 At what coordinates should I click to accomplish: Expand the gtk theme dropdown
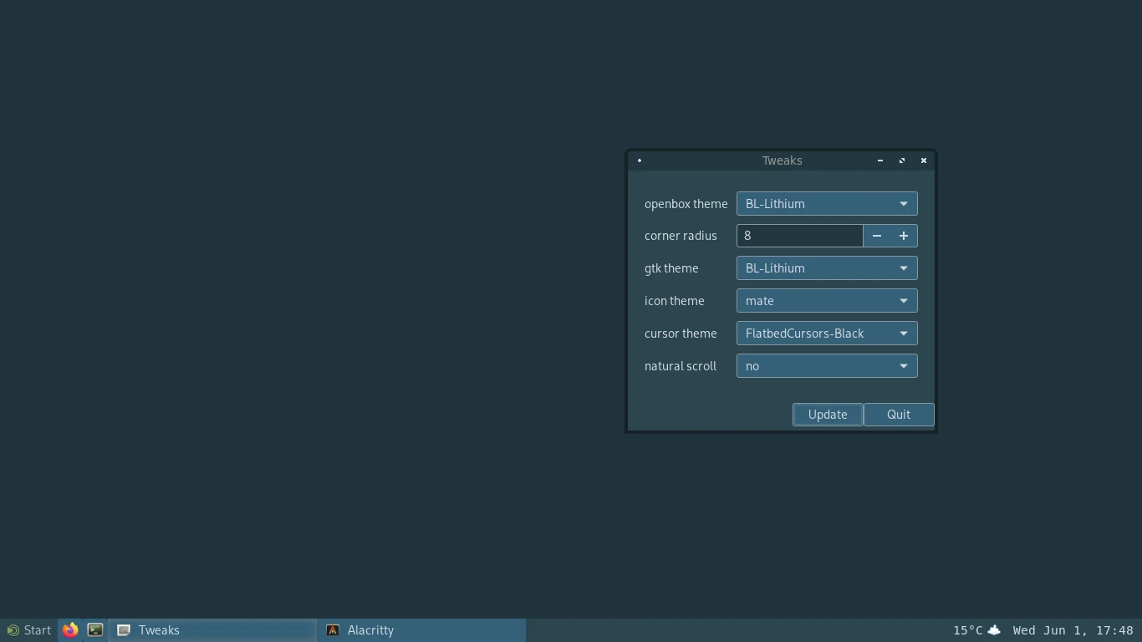[x=826, y=268]
